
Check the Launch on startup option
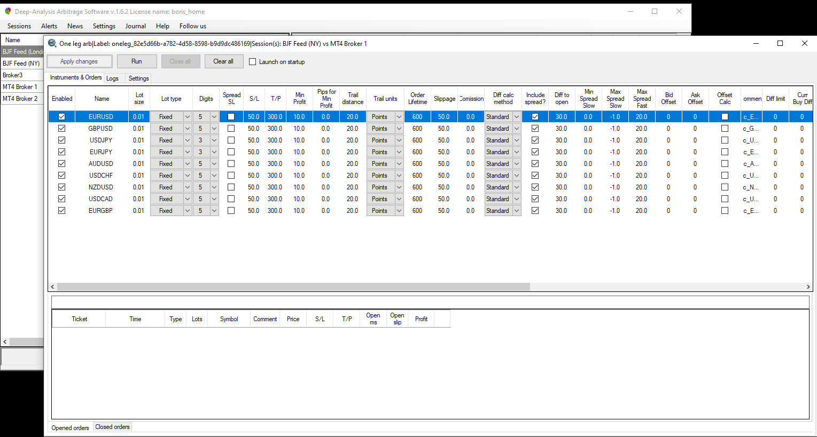[x=252, y=61]
